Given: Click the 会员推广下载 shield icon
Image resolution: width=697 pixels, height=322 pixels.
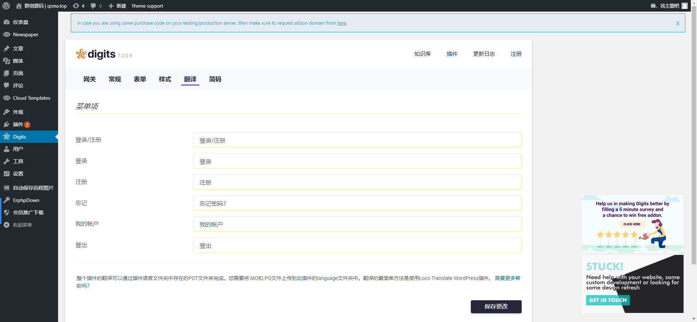Looking at the screenshot, I should (x=7, y=212).
